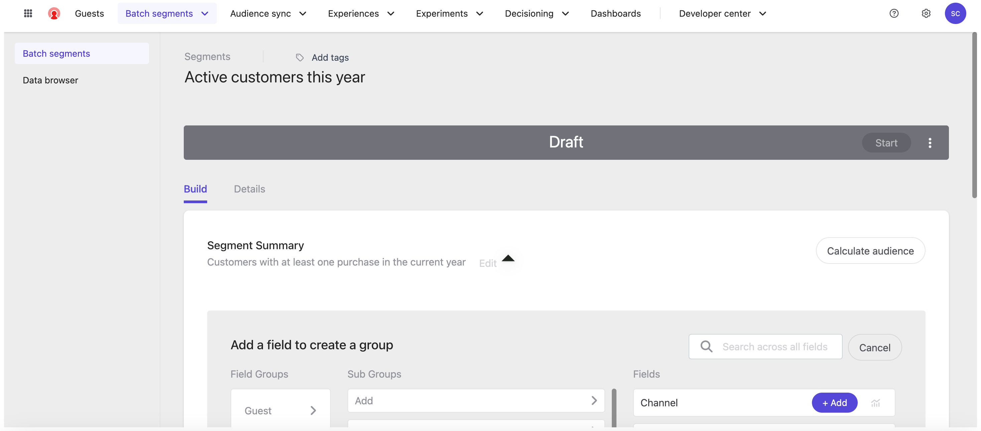The height and width of the screenshot is (431, 981).
Task: Add the Channel field
Action: [834, 403]
